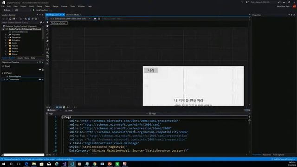Select the Paint Bucket tool
The width and height of the screenshot is (297, 167).
(x=47, y=37)
